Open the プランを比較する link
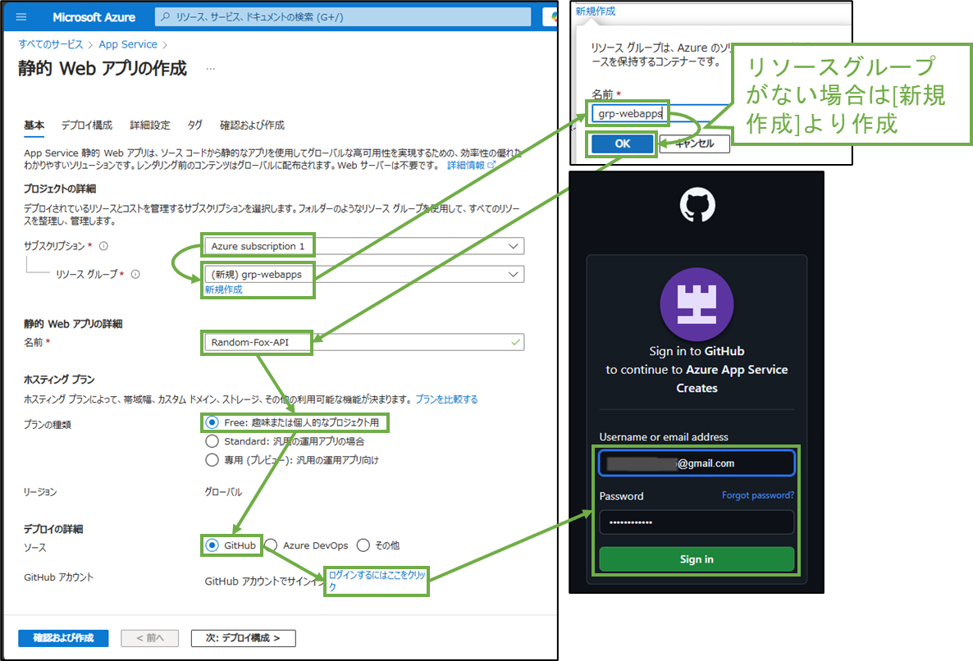 coord(447,399)
